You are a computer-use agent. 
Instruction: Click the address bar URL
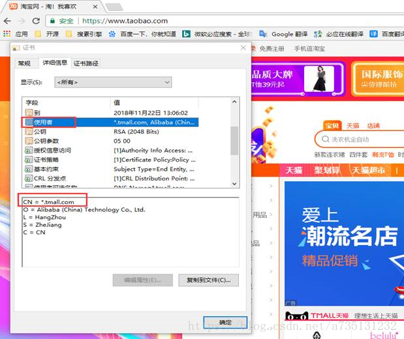(125, 21)
